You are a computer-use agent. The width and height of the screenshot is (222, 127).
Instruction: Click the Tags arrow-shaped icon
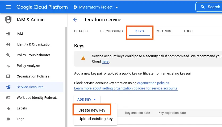(8, 119)
